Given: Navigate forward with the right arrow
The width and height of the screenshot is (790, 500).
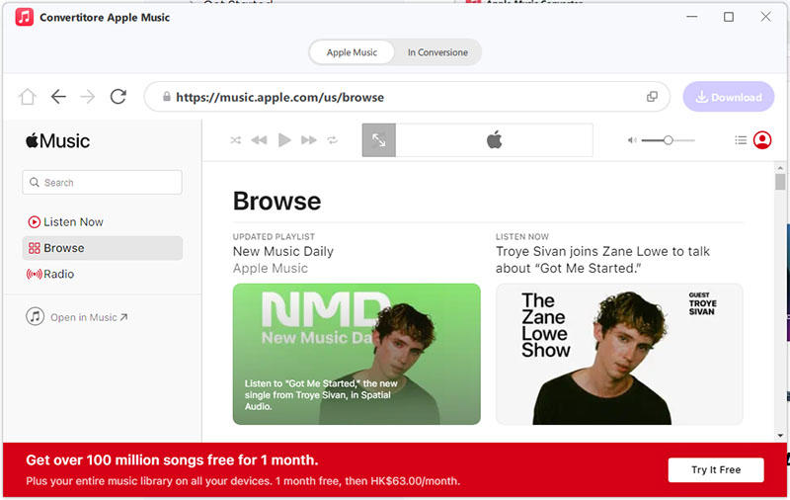Looking at the screenshot, I should [x=88, y=96].
